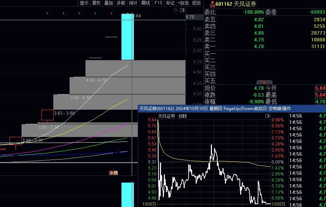
Task: Click the 现价 value 4.78
Action: (259, 88)
